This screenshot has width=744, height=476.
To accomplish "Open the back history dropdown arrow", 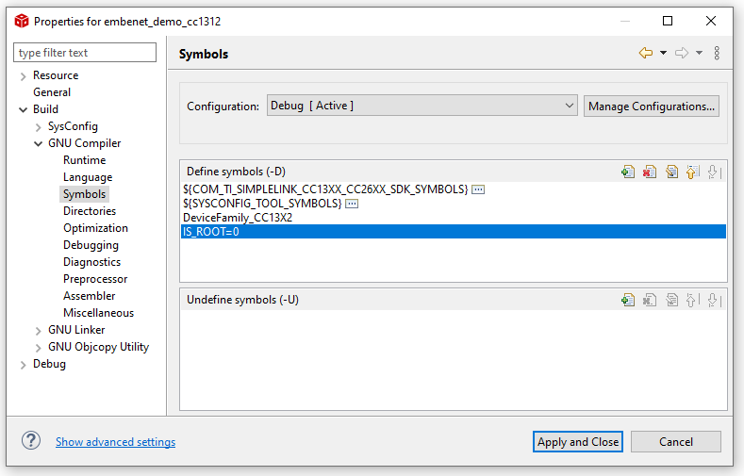I will tap(663, 53).
